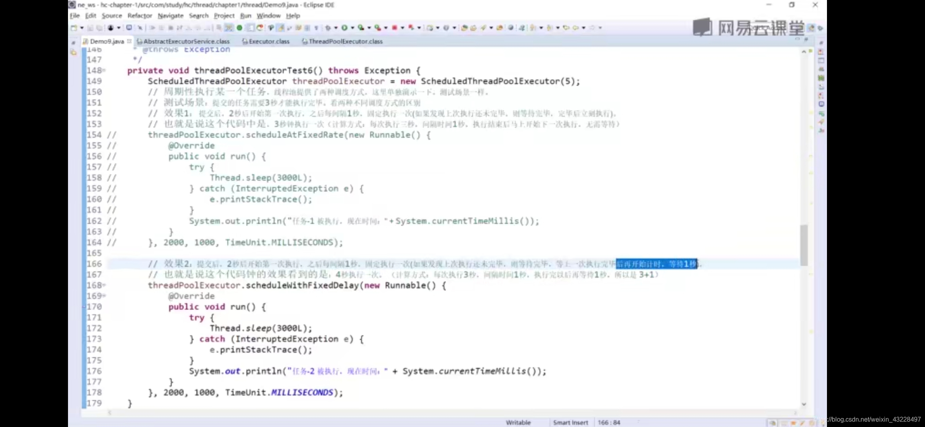
Task: Collapse the fold marker at line 168
Action: click(x=104, y=285)
